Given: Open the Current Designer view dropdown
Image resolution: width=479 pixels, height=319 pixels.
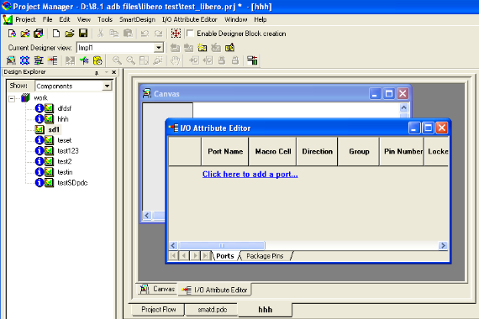Looking at the screenshot, I should 158,48.
